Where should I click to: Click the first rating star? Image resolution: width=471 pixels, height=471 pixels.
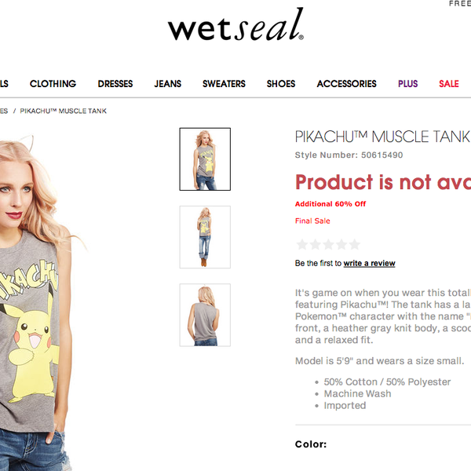(x=302, y=244)
